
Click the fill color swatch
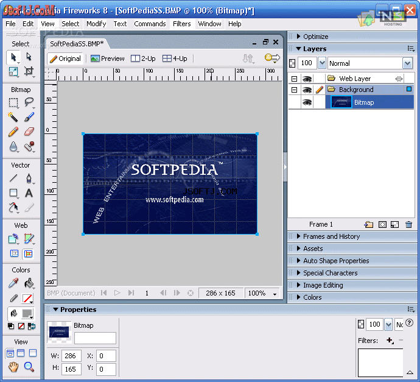tap(27, 313)
